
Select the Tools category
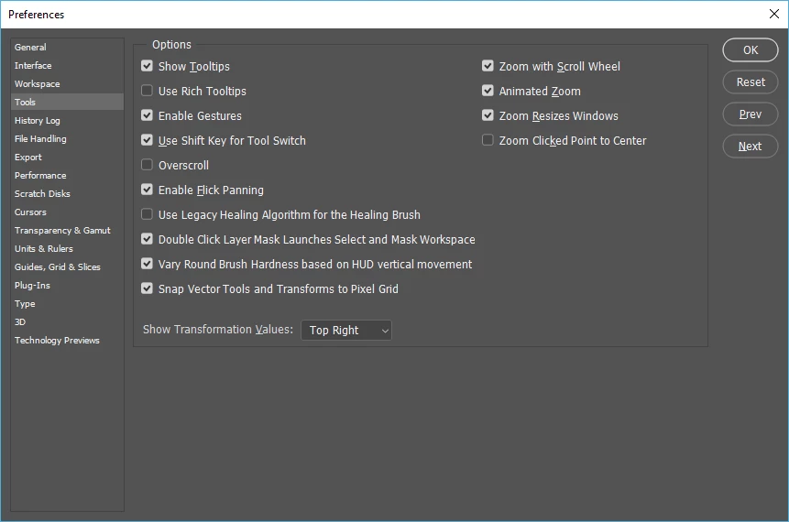coord(67,102)
